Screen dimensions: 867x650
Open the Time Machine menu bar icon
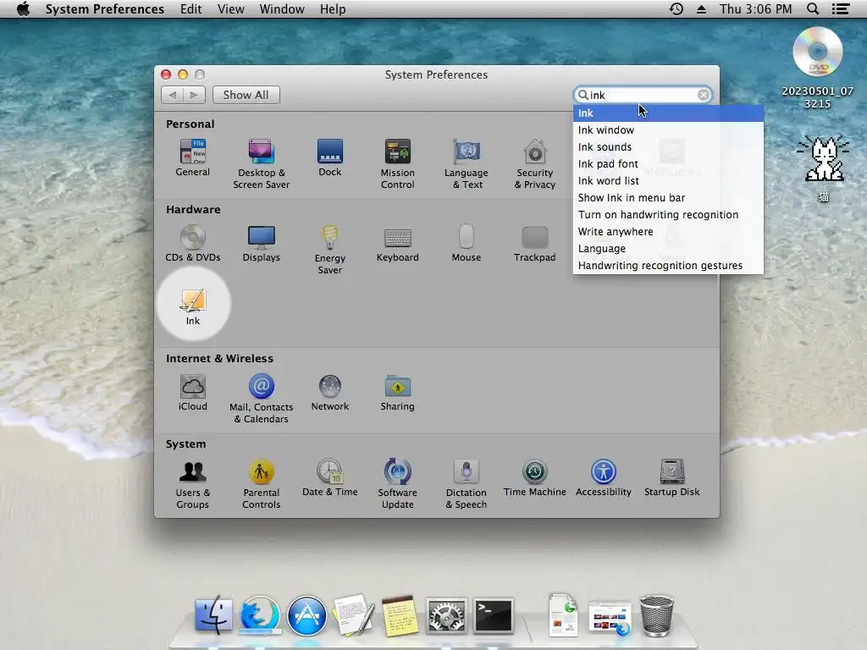(x=676, y=8)
